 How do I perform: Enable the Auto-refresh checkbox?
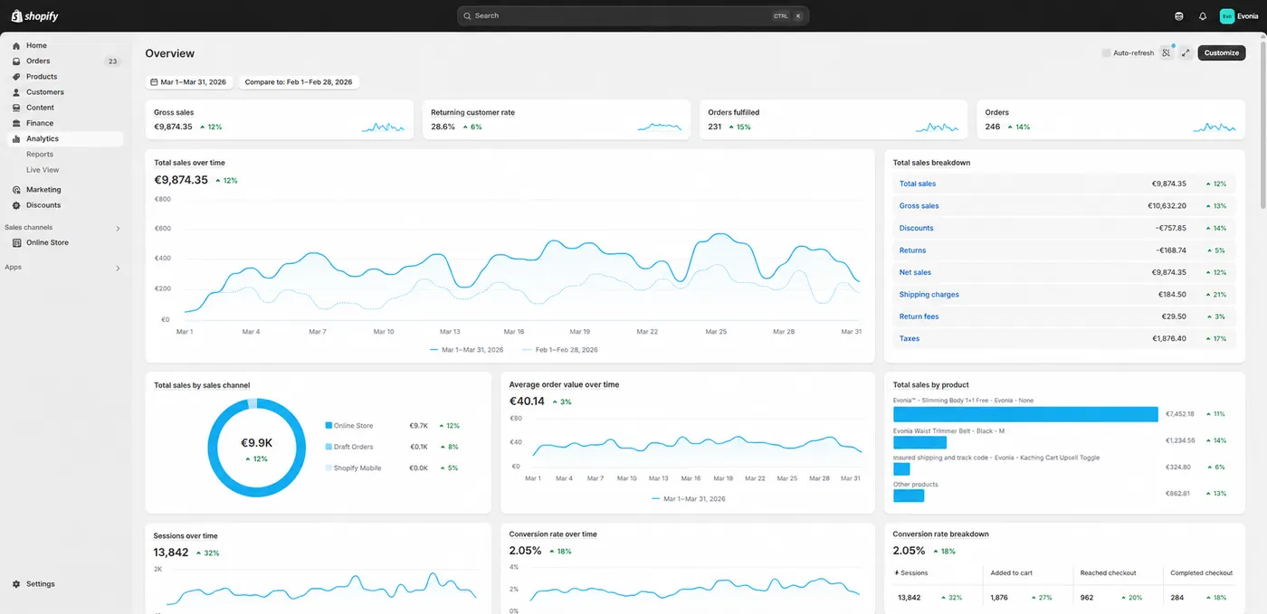pyautogui.click(x=1106, y=53)
